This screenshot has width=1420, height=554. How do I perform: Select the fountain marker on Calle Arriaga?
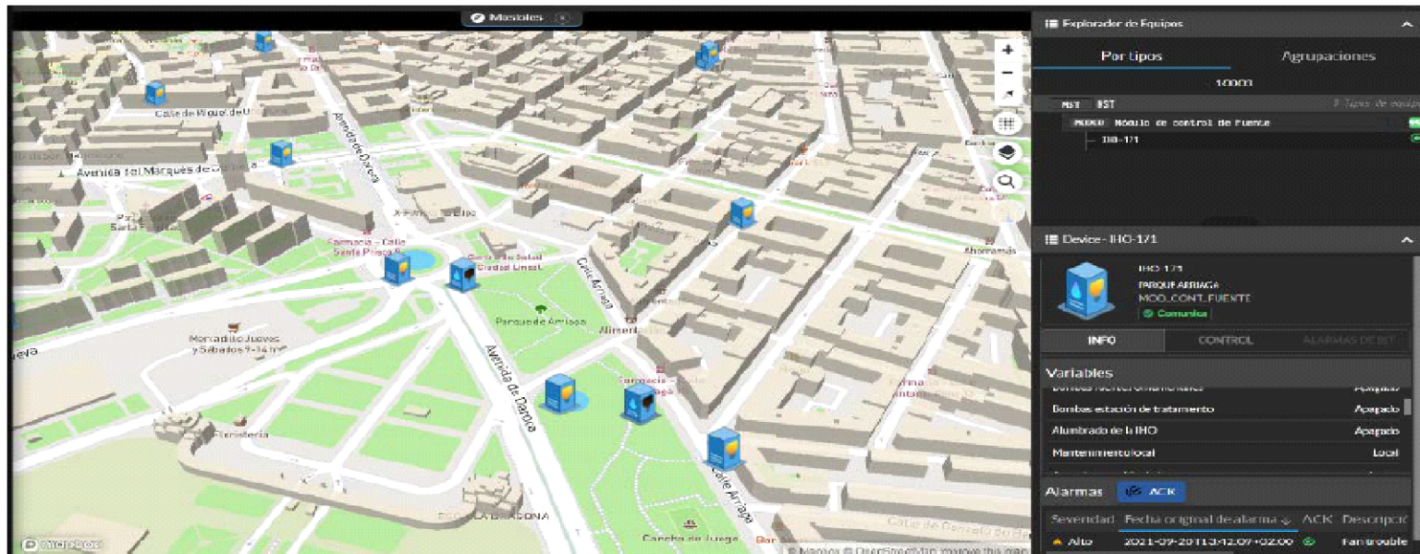point(725,448)
